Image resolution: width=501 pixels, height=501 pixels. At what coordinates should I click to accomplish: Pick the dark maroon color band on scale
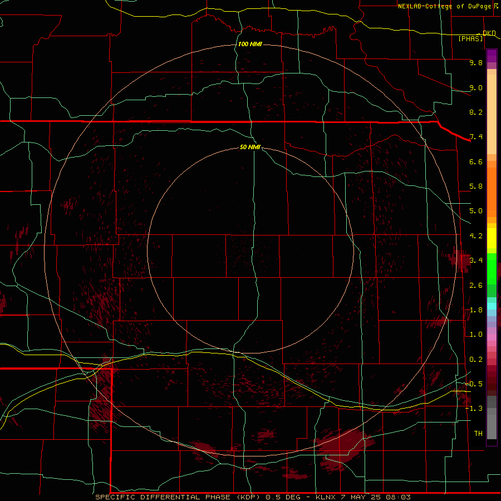point(492,380)
